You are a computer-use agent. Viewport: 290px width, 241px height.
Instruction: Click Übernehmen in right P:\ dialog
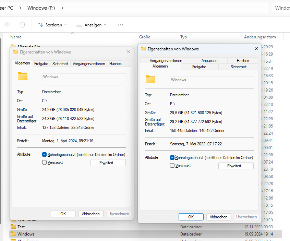[x=246, y=217]
